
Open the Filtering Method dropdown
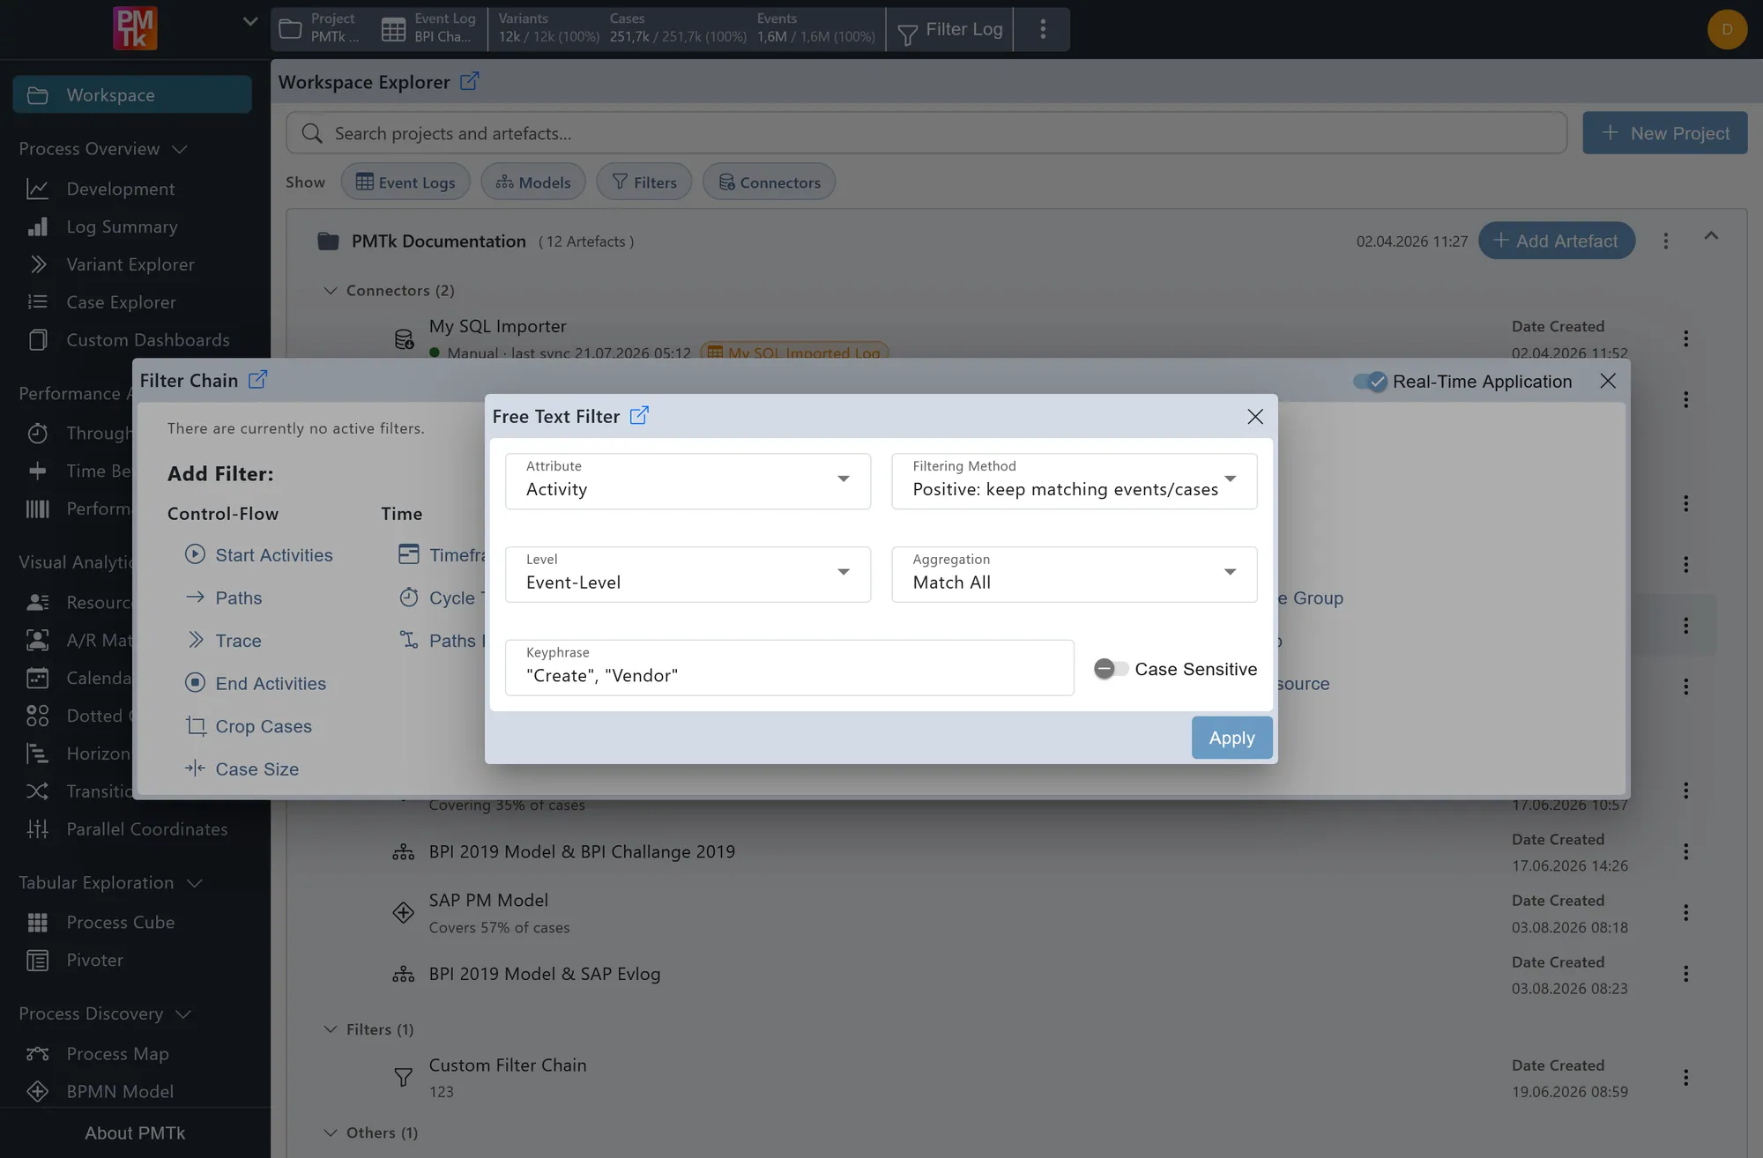[1075, 480]
